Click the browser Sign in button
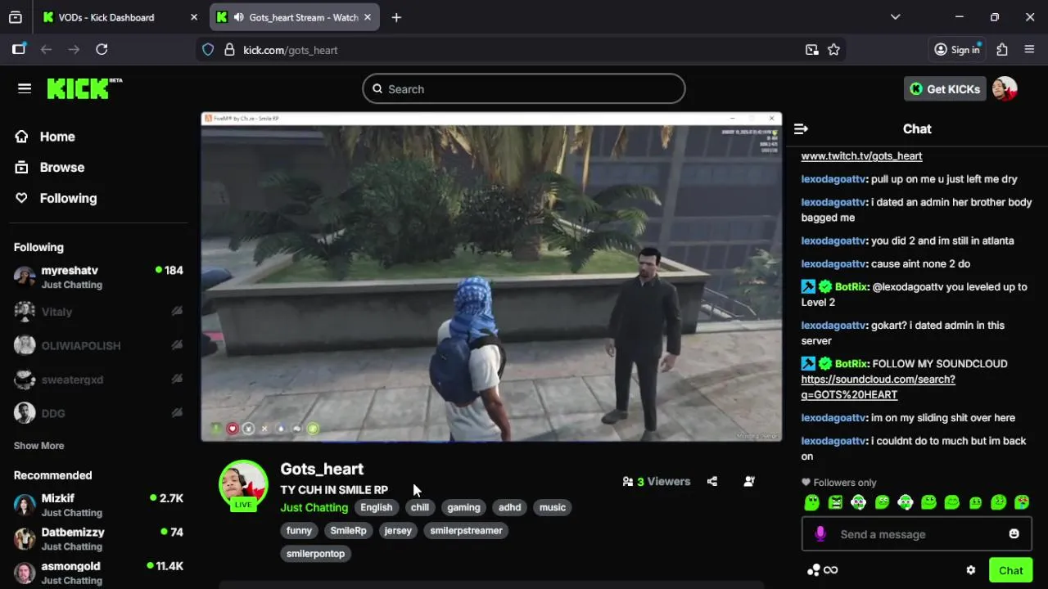This screenshot has width=1048, height=589. pyautogui.click(x=957, y=50)
